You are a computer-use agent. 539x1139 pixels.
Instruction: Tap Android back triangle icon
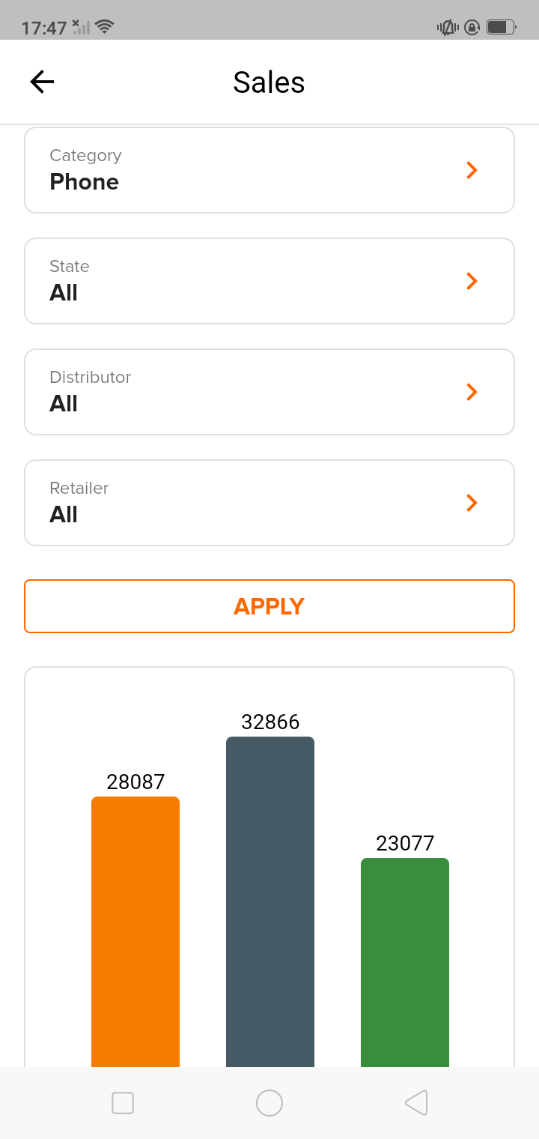tap(416, 1103)
